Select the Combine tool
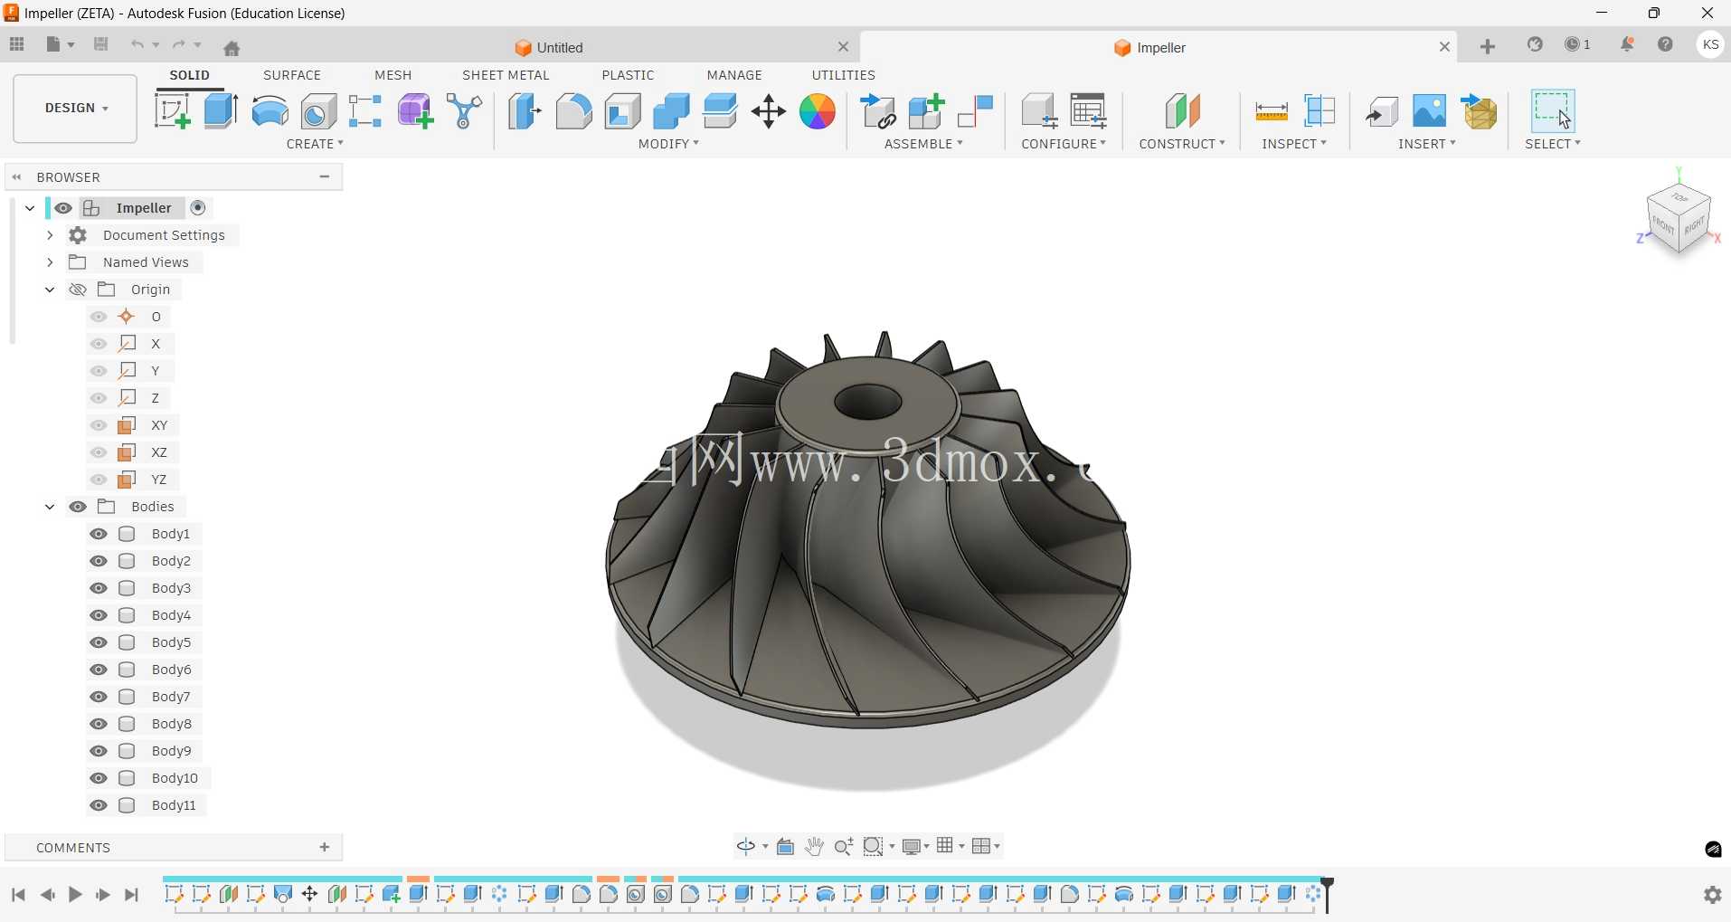The height and width of the screenshot is (922, 1731). pyautogui.click(x=671, y=111)
